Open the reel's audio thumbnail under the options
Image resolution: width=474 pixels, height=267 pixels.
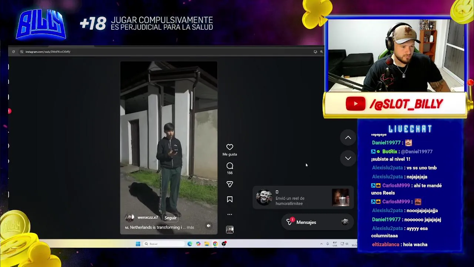230,230
